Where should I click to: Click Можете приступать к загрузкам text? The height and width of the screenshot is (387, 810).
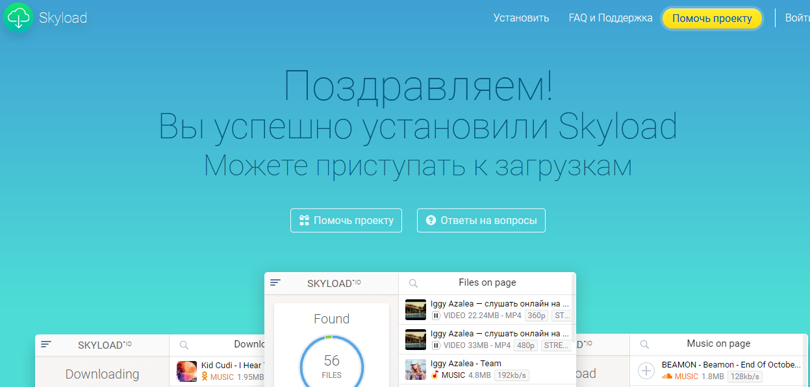point(418,165)
